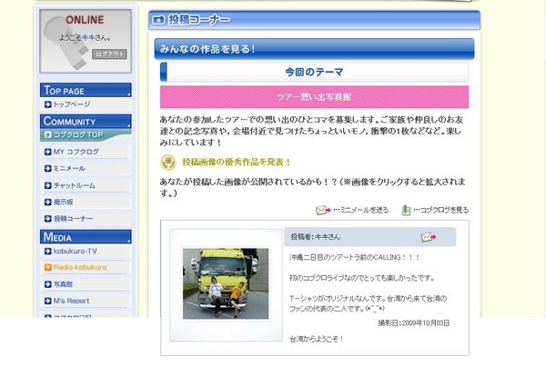Click the arrow icon beside コブクログ TOP

(48, 134)
